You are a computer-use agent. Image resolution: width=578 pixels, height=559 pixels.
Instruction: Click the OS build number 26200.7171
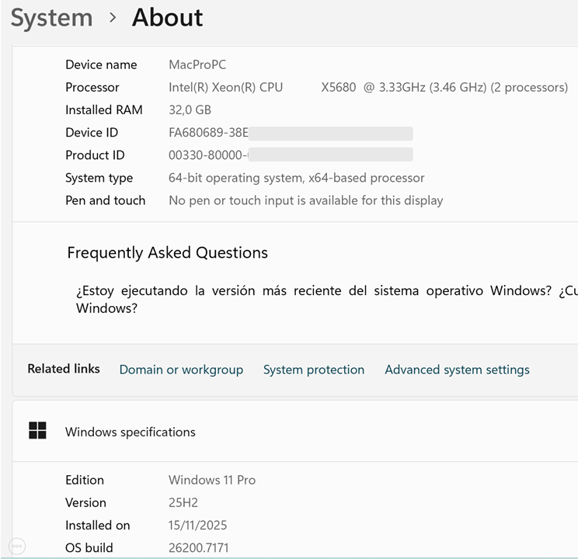tap(198, 547)
